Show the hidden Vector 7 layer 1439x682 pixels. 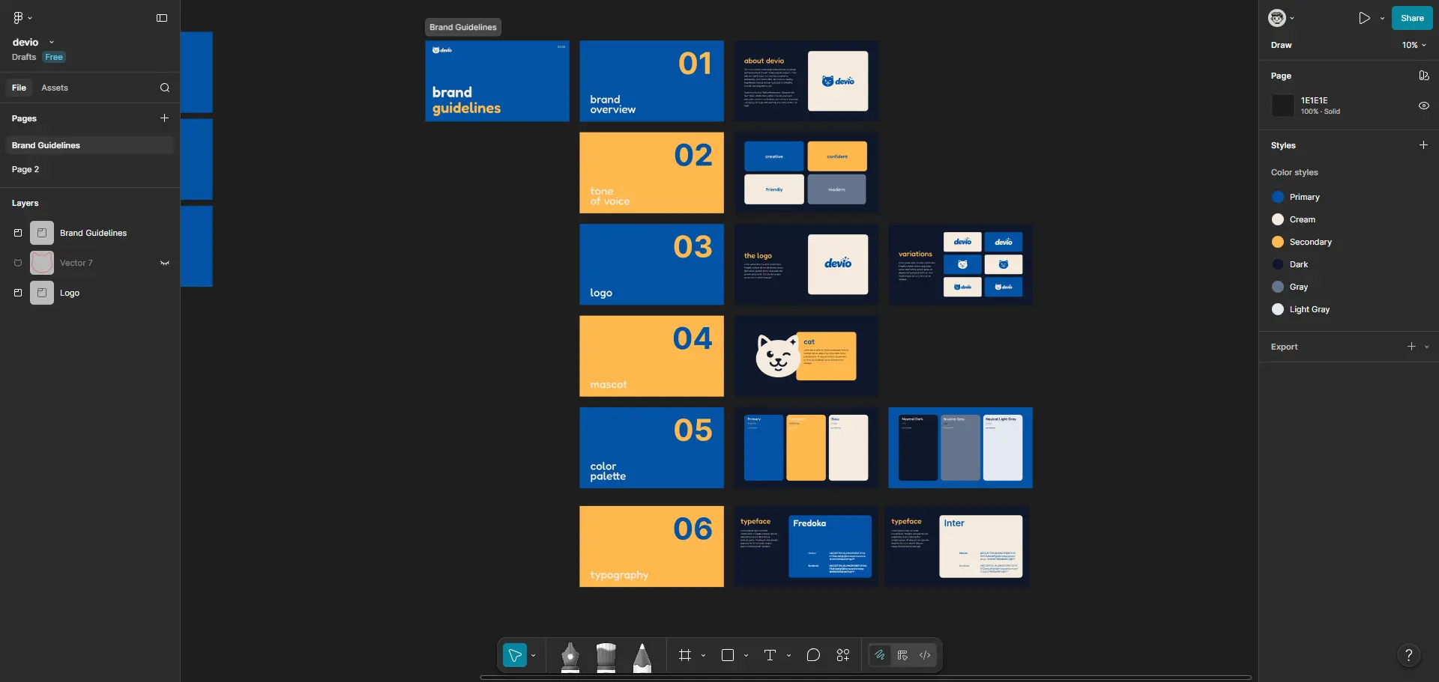(x=165, y=263)
